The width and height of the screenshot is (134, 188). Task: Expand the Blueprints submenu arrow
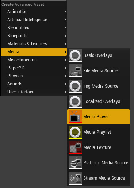click(x=65, y=36)
